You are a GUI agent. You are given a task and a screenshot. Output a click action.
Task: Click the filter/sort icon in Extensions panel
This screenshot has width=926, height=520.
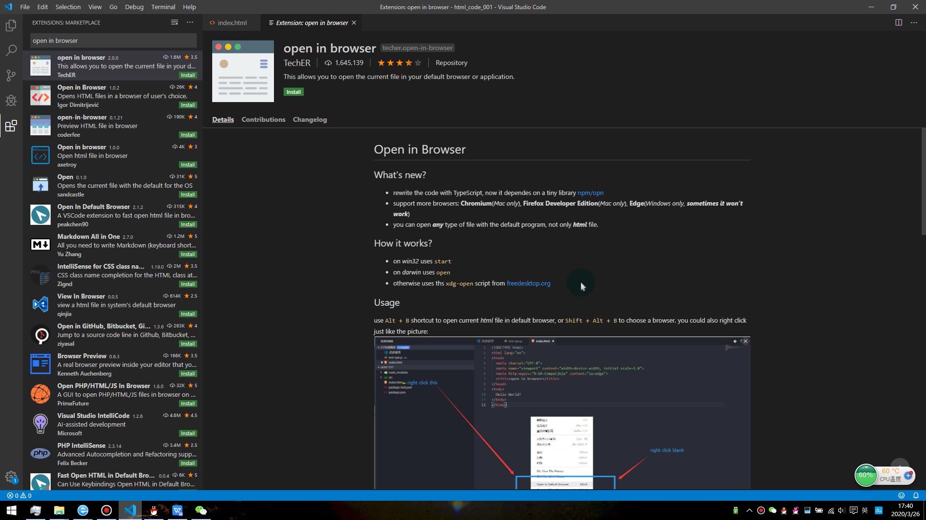click(174, 22)
